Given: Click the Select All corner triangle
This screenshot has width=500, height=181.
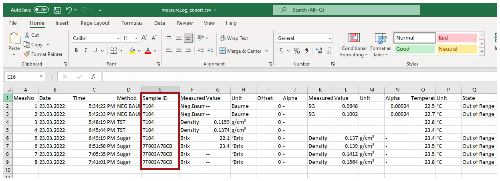Looking at the screenshot, I should pos(8,90).
